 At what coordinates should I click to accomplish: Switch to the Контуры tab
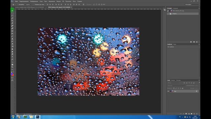178,80
